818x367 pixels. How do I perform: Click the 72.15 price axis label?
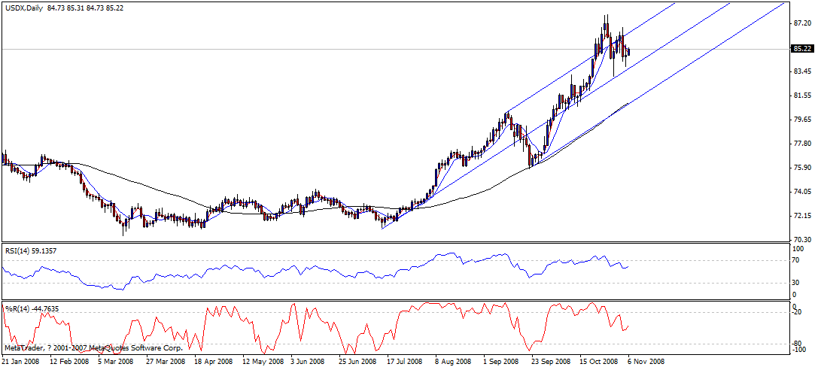coord(802,215)
